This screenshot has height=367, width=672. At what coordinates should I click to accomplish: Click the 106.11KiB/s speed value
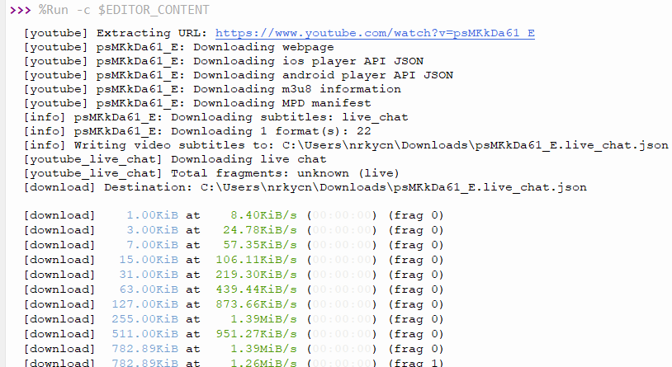pos(256,260)
